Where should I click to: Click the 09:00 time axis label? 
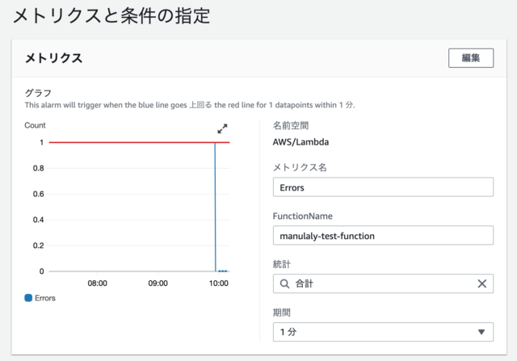coord(158,284)
